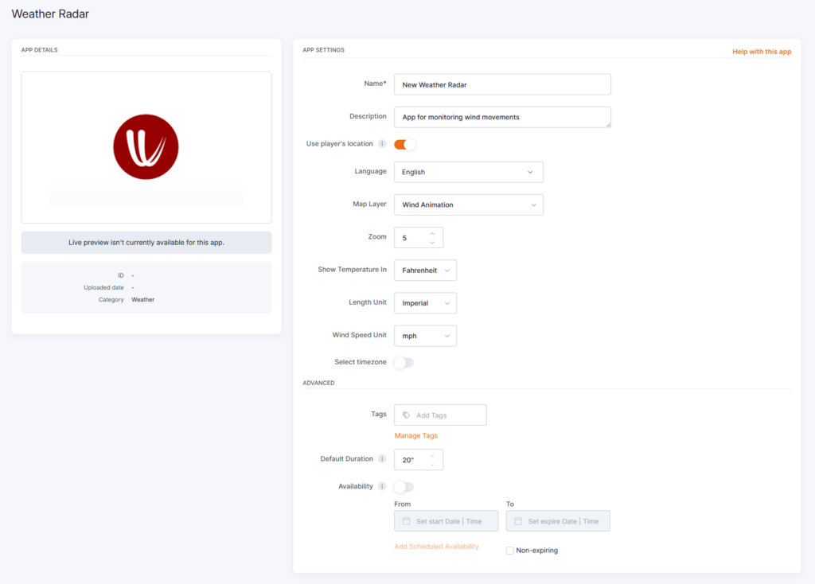
Task: Click the Manage Tags link
Action: click(415, 436)
